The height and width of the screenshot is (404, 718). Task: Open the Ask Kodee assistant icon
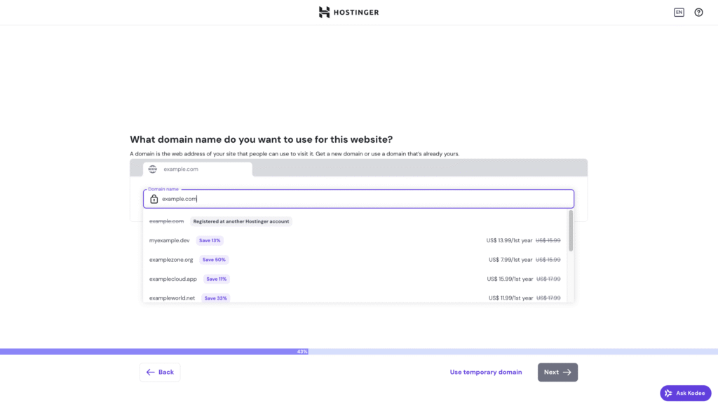(670, 393)
